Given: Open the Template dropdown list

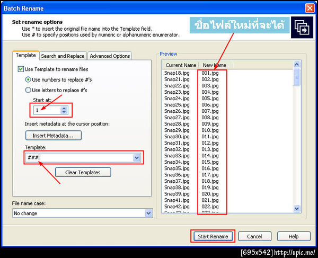Looking at the screenshot, I should coord(137,157).
